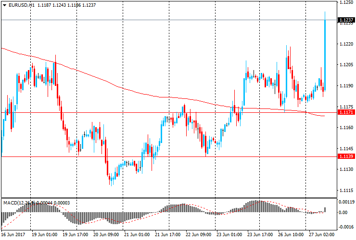The width and height of the screenshot is (356, 240).
Task: Click the price scale value 1.1160
Action: click(346, 128)
